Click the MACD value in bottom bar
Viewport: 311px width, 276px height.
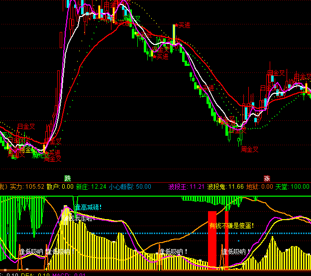click(71, 274)
